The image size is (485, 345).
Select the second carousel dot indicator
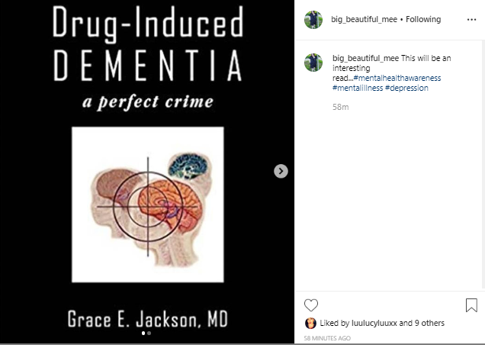(149, 334)
